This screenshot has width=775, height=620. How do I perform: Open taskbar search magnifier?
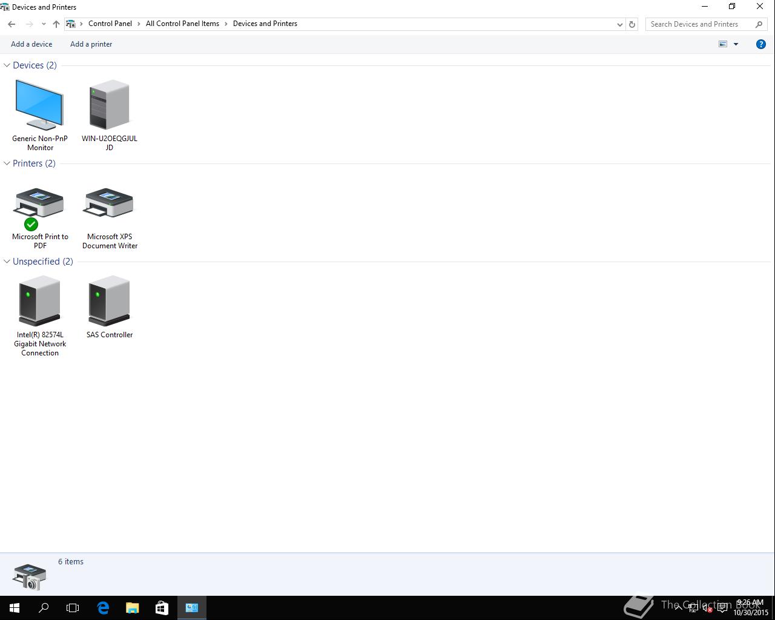(x=44, y=608)
